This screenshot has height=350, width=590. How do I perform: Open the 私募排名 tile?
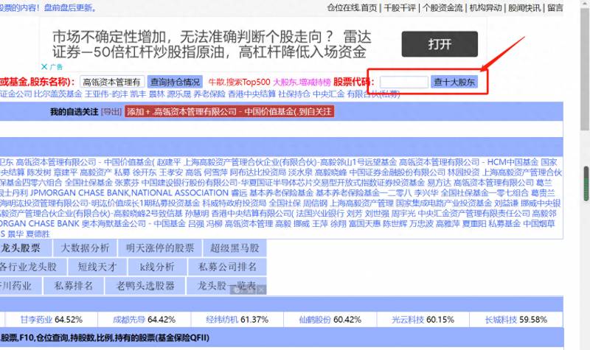(x=74, y=286)
